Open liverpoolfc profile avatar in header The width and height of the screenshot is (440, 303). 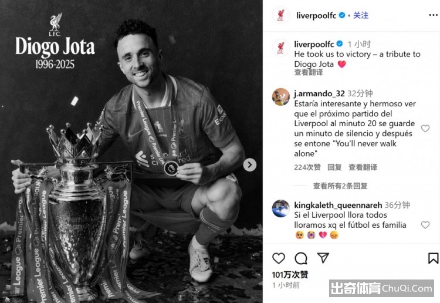pos(280,15)
